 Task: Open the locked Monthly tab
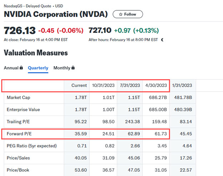pyautogui.click(x=64, y=68)
